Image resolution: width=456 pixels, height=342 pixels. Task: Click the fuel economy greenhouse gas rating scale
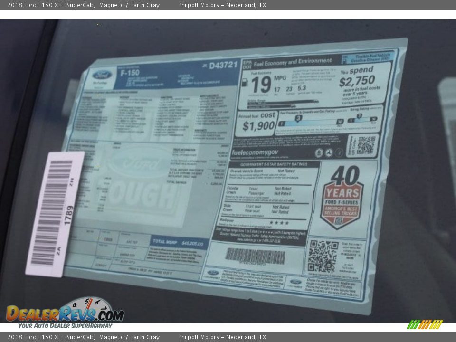[311, 120]
